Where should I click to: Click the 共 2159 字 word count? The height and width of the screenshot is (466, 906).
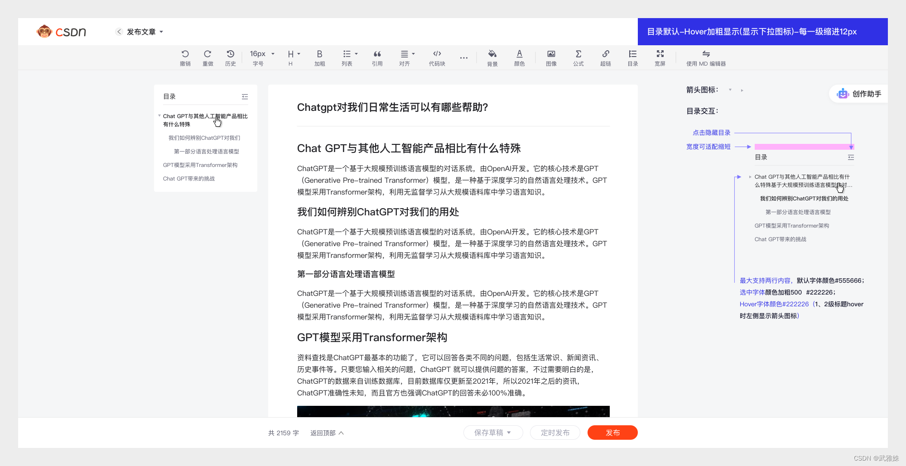[284, 433]
